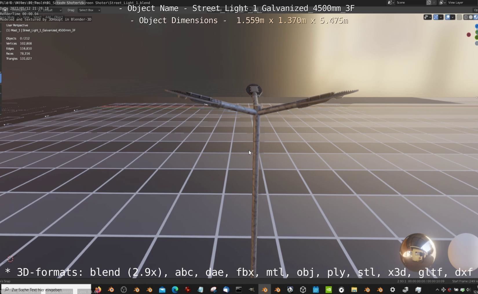Open the terminal window from the taskbar
Image resolution: width=478 pixels, height=294 pixels.
(x=239, y=289)
